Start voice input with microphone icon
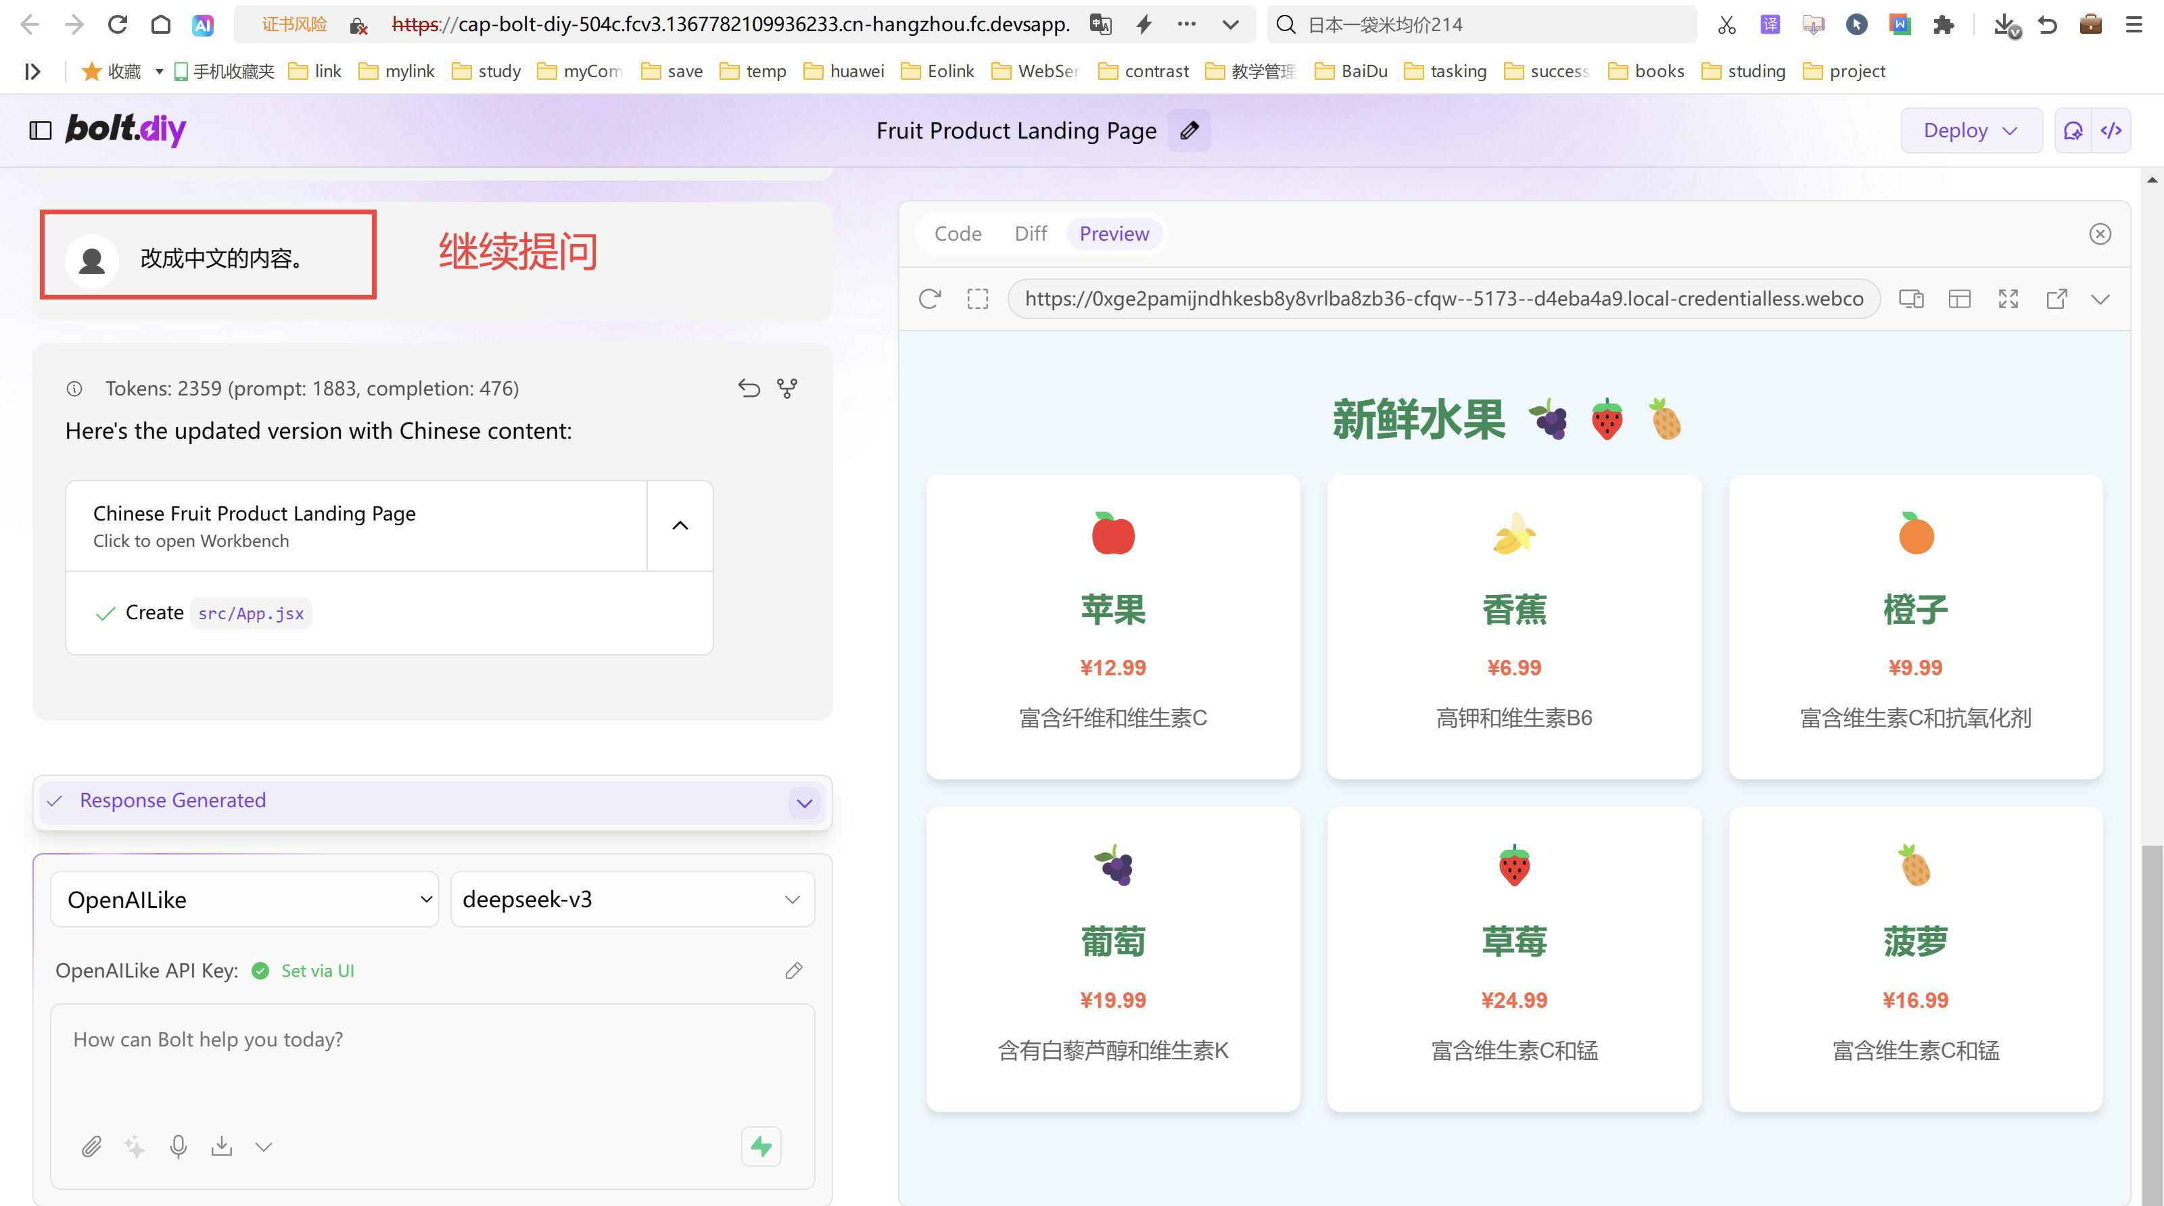Image resolution: width=2164 pixels, height=1206 pixels. (x=178, y=1147)
